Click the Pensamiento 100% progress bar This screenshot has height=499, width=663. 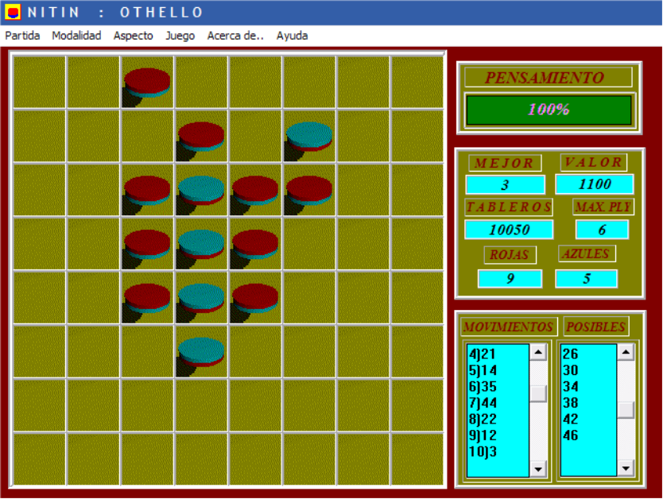coord(549,110)
